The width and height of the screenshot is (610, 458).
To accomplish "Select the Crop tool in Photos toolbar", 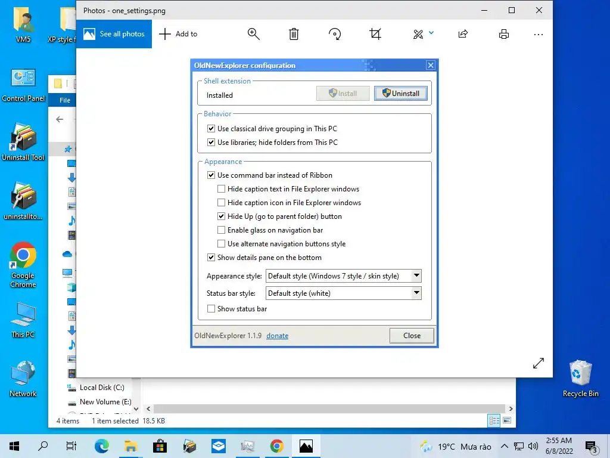I will (x=375, y=34).
